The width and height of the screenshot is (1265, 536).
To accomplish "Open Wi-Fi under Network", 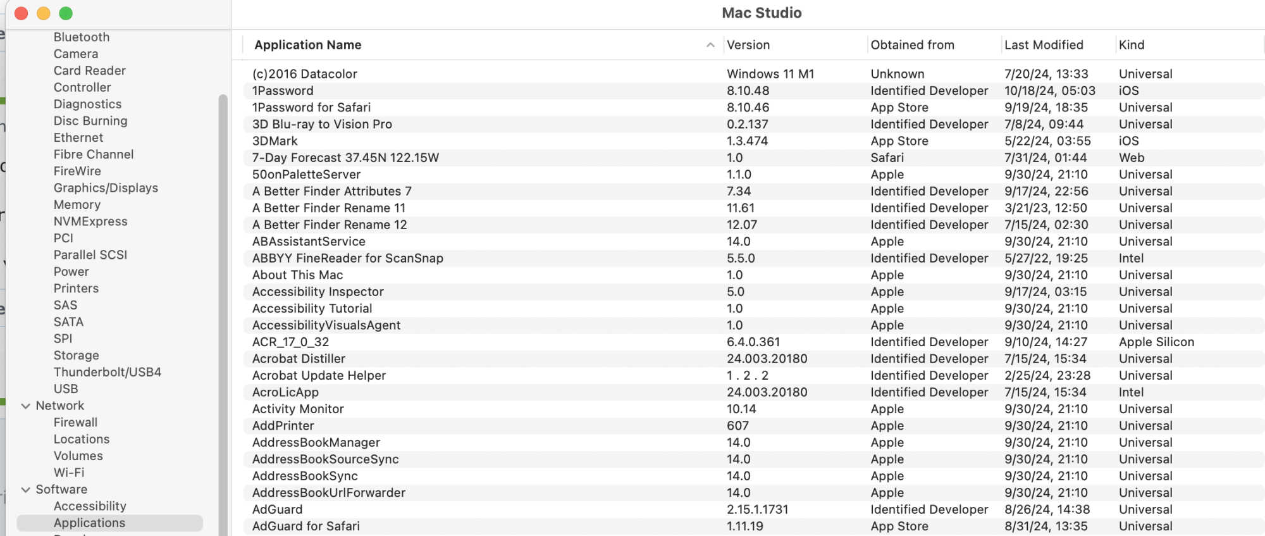I will point(69,473).
